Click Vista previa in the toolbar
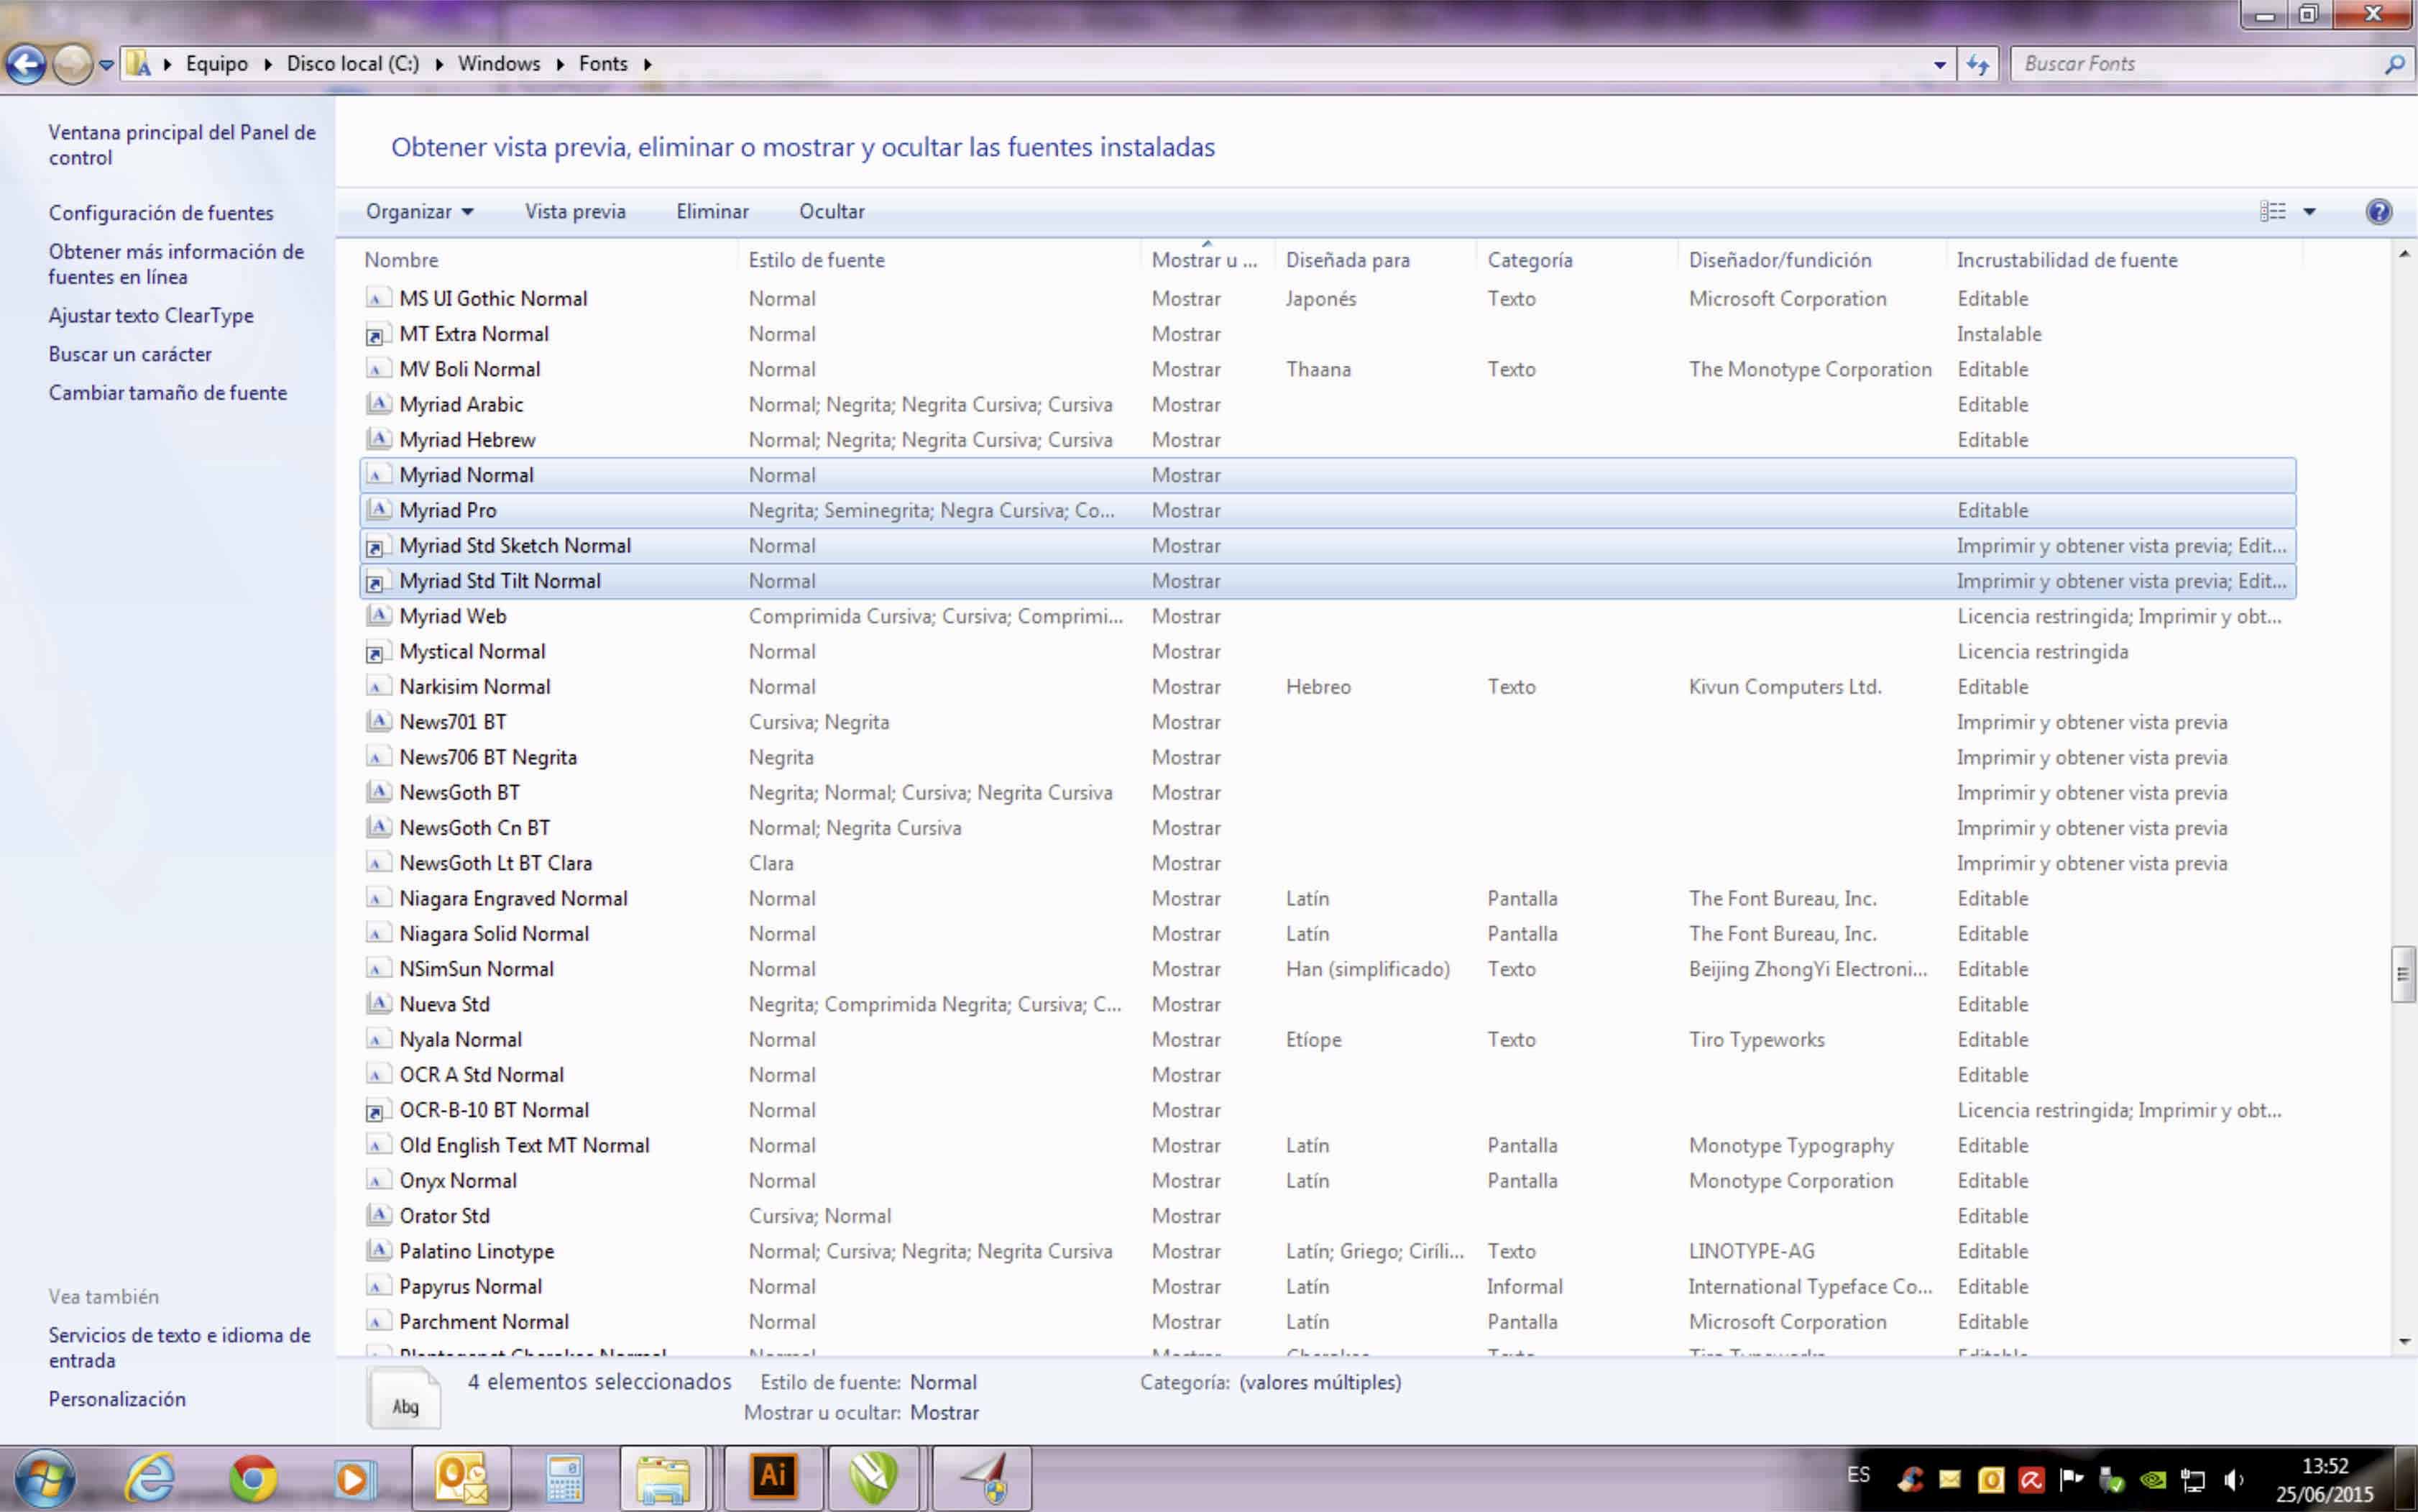The width and height of the screenshot is (2418, 1512). click(x=576, y=211)
